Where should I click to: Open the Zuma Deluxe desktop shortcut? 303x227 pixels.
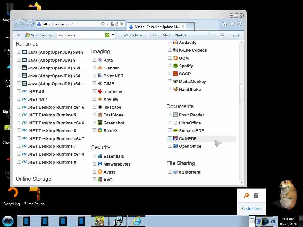34,197
